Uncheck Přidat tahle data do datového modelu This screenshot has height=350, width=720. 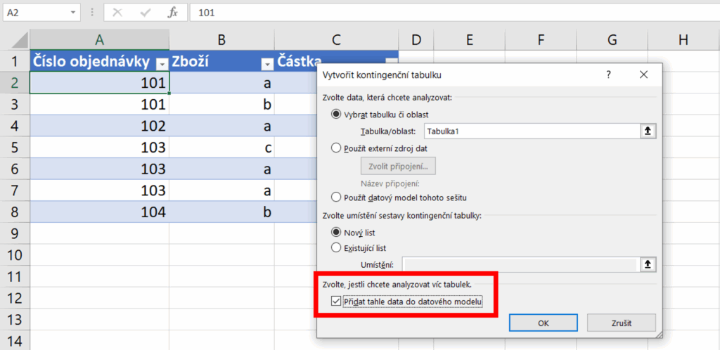(x=335, y=303)
